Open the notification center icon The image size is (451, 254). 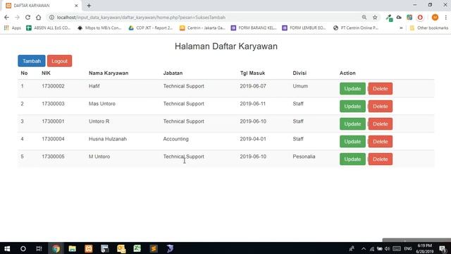443,248
